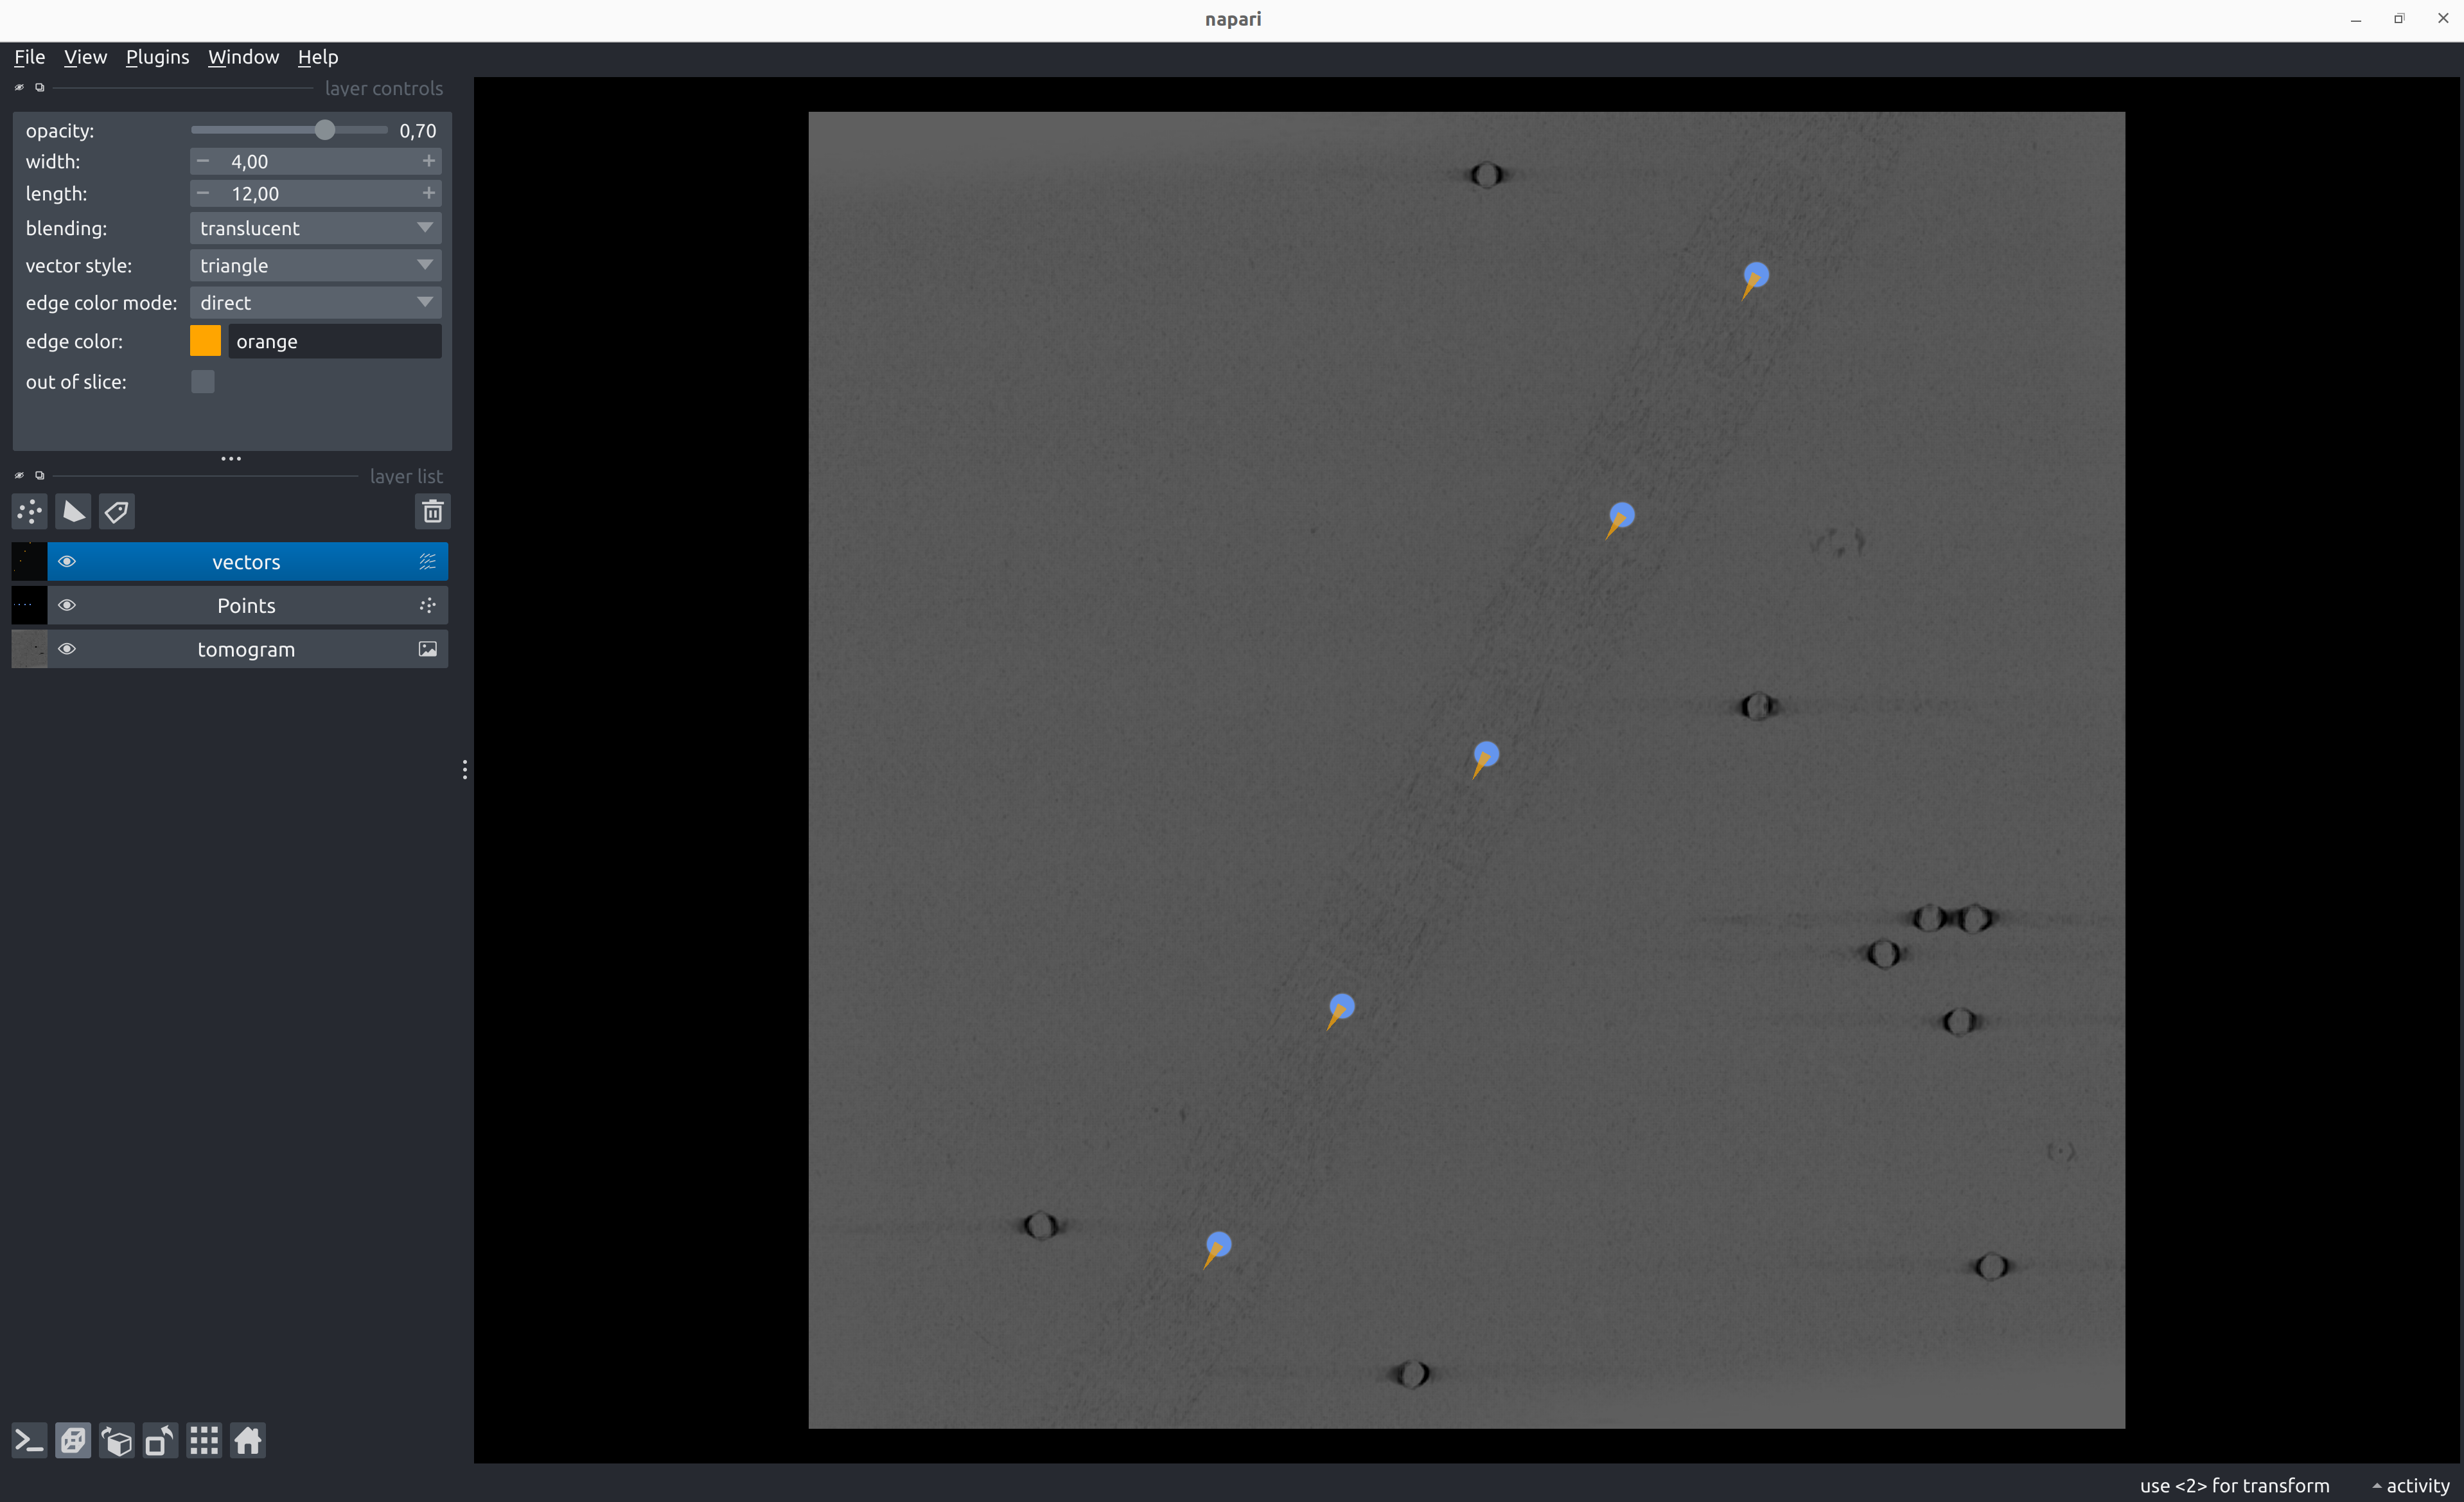The height and width of the screenshot is (1502, 2464).
Task: Click tomogram image type icon
Action: [x=427, y=649]
